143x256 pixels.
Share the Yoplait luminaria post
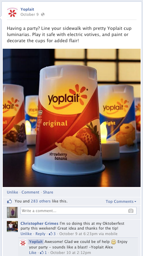(x=48, y=192)
